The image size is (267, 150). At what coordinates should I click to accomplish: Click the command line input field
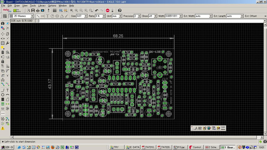click(x=148, y=21)
